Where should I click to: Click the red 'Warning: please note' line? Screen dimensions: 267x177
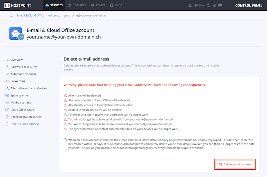(135, 85)
